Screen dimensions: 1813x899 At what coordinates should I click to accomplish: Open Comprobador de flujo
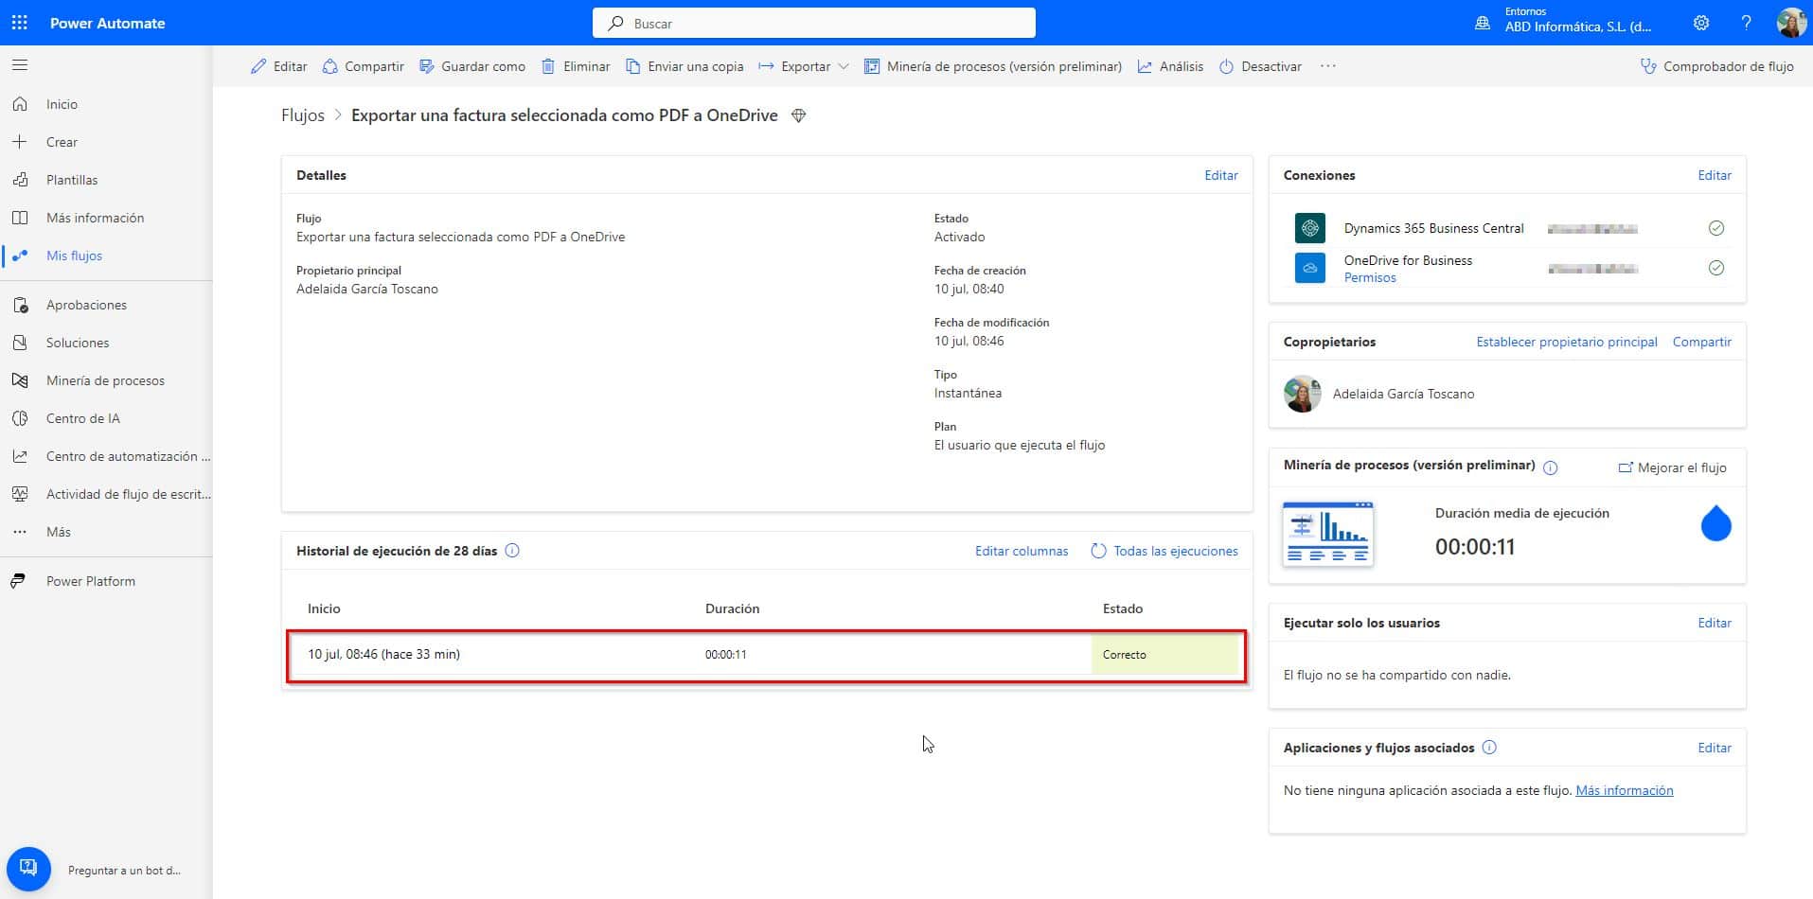pos(1716,66)
